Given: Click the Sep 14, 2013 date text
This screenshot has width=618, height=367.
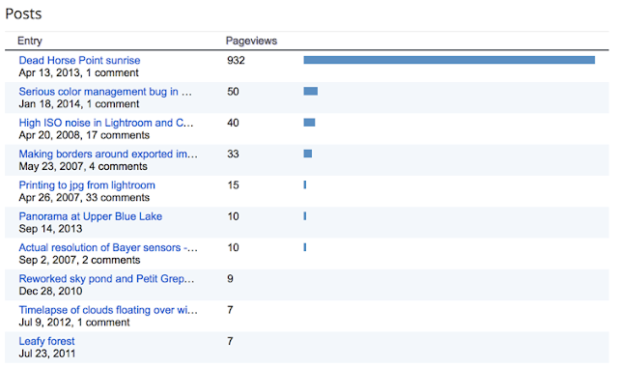Looking at the screenshot, I should coord(50,229).
